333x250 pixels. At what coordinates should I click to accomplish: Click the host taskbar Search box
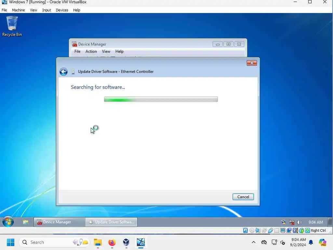54,242
